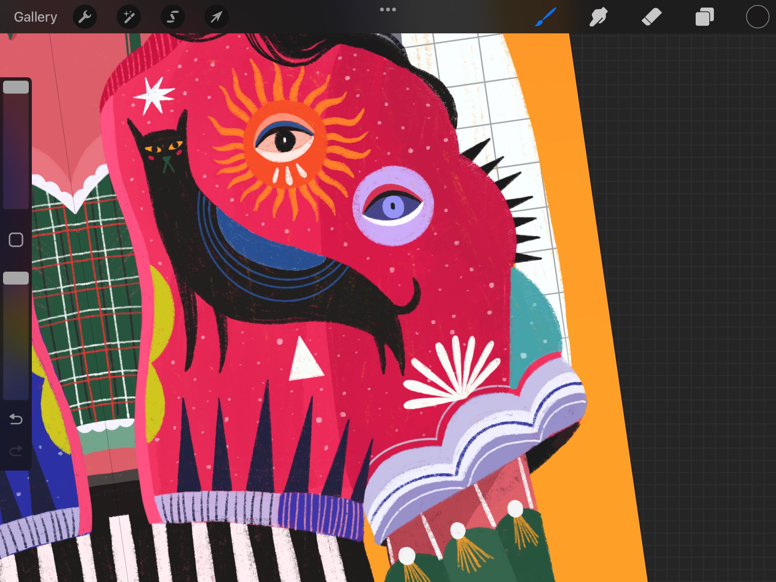This screenshot has height=582, width=776.
Task: Open the Adjustments magic wand menu
Action: tap(129, 17)
